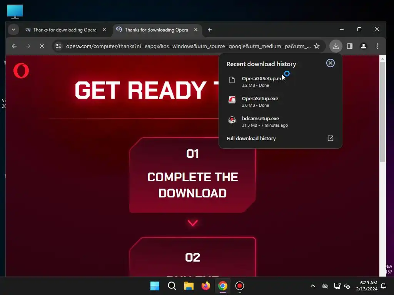Close the active Opera tab
The height and width of the screenshot is (295, 394).
click(x=196, y=30)
